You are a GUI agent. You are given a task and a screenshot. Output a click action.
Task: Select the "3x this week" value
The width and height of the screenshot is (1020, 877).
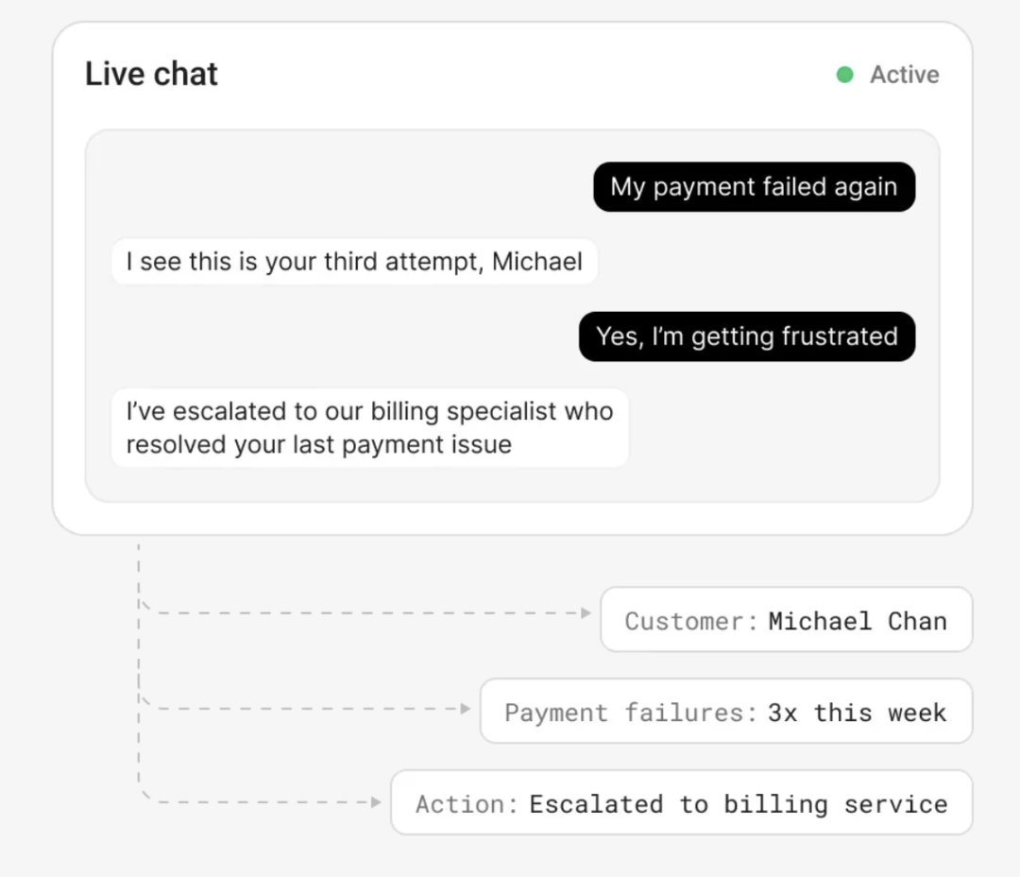tap(857, 712)
